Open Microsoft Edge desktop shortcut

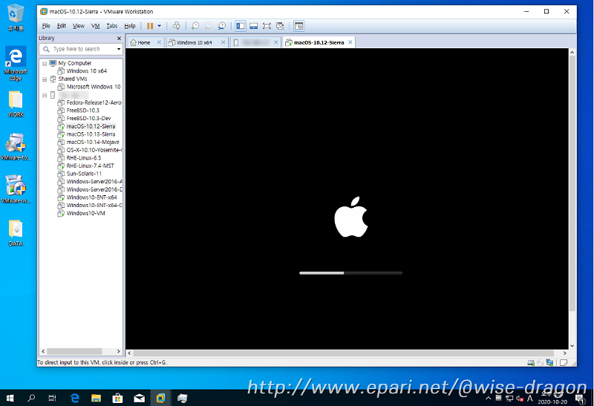point(16,64)
